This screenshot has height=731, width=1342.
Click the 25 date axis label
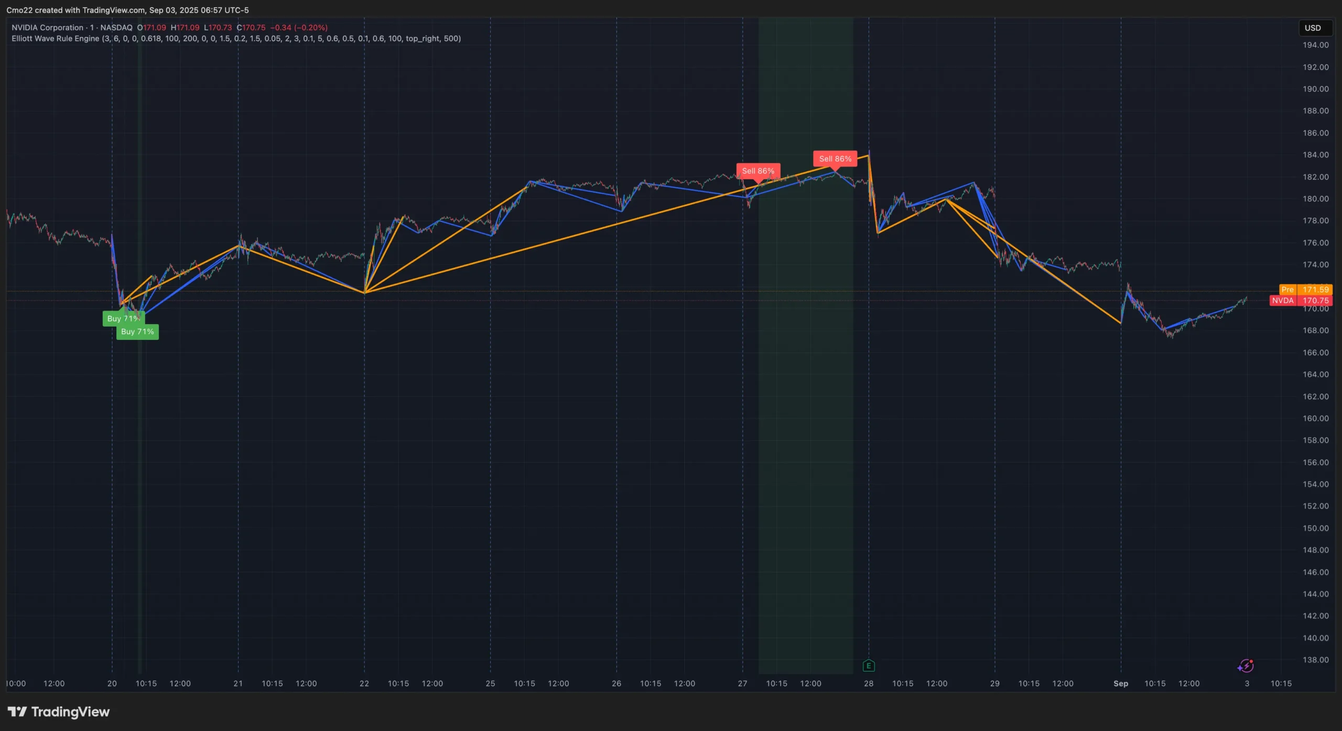pos(490,683)
